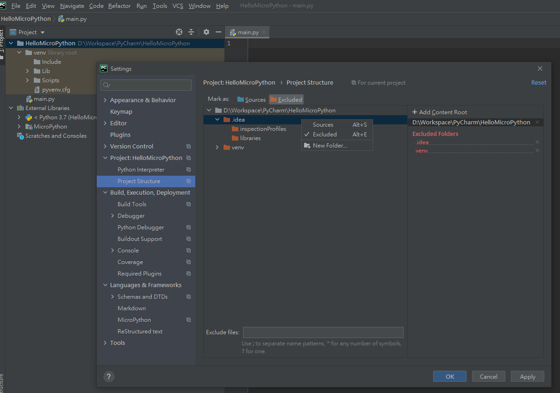Screen dimensions: 560x393
Task: Hide the Project tool window
Action: pyautogui.click(x=218, y=32)
